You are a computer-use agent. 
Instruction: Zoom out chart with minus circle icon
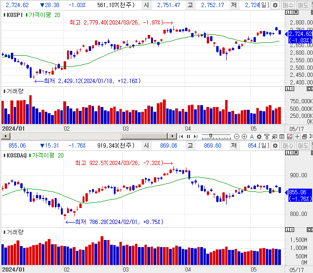pos(237,137)
